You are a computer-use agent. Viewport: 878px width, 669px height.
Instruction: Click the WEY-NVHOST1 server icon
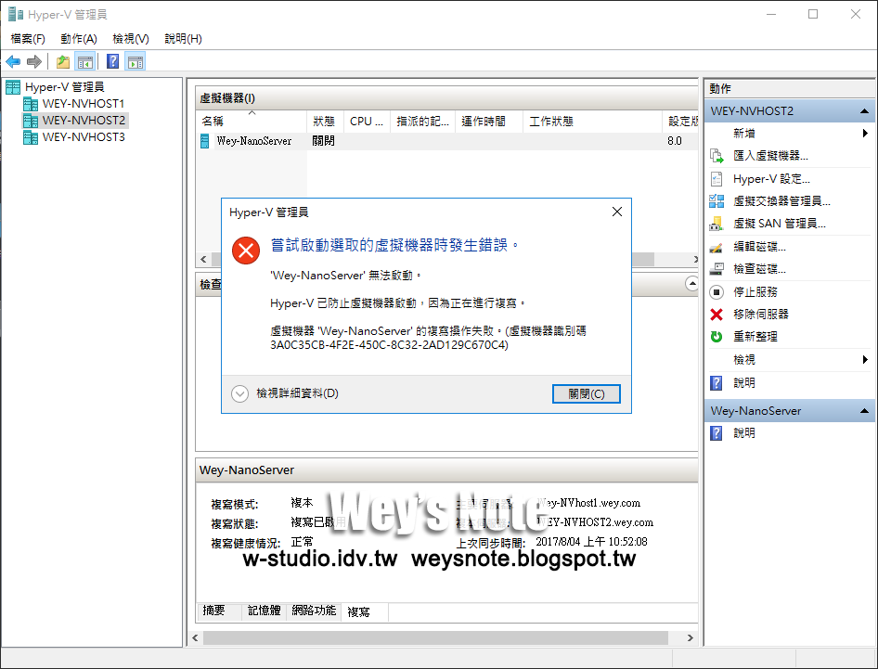[31, 104]
